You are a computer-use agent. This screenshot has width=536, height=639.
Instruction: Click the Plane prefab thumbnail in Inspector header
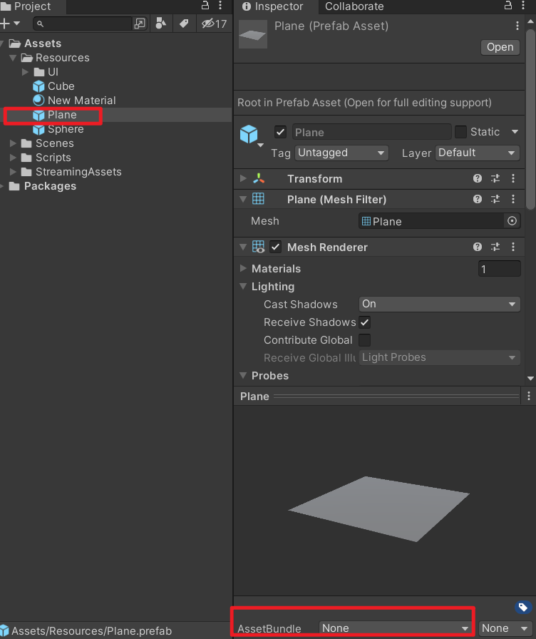252,34
